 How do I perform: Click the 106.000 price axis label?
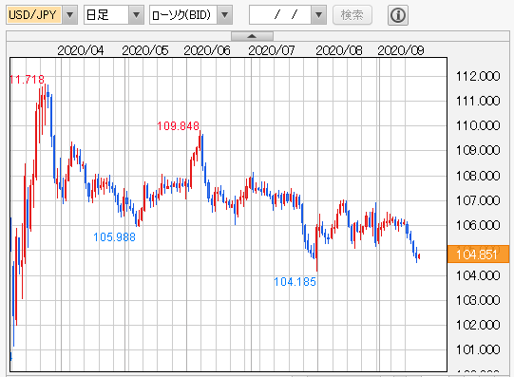tap(478, 225)
